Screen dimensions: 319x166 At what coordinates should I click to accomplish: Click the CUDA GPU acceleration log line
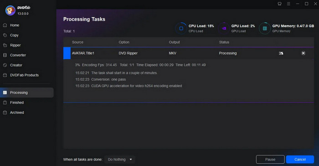[129, 86]
